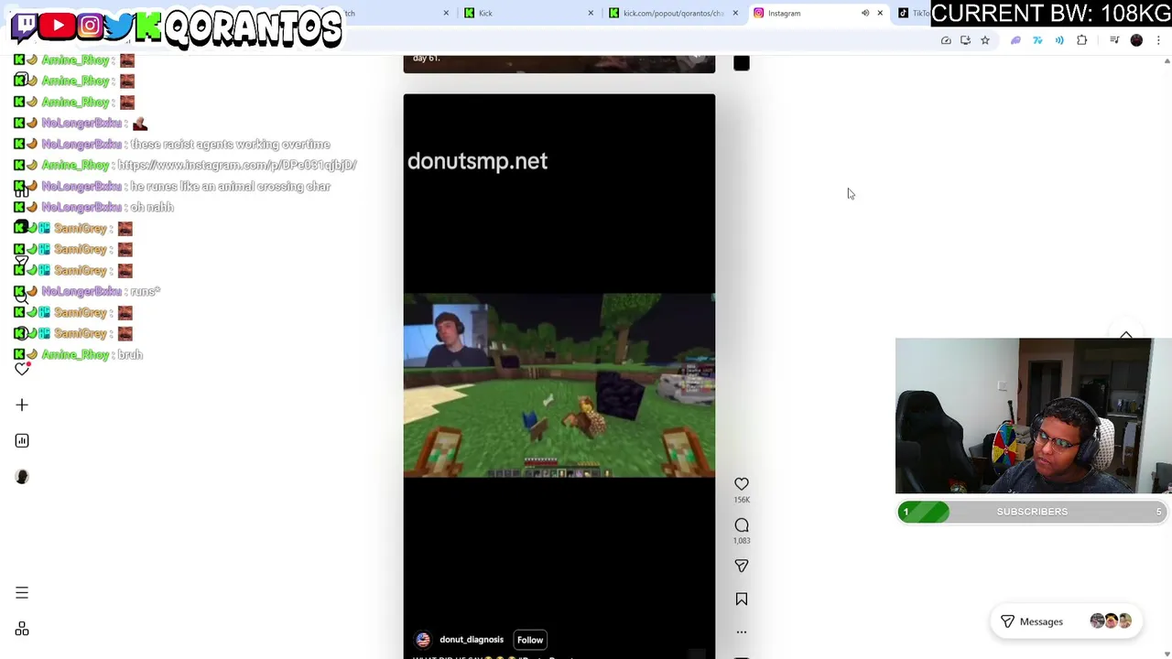Open the floating Messages button

pyautogui.click(x=1066, y=621)
